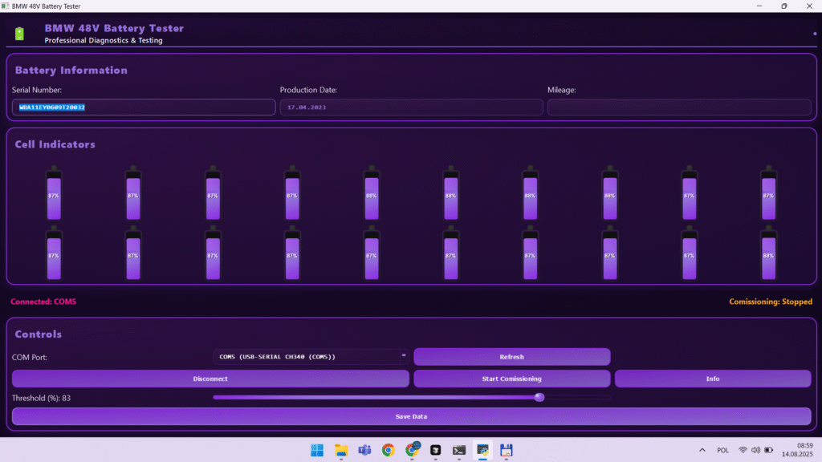Launch the Terminal icon in taskbar

tap(459, 450)
